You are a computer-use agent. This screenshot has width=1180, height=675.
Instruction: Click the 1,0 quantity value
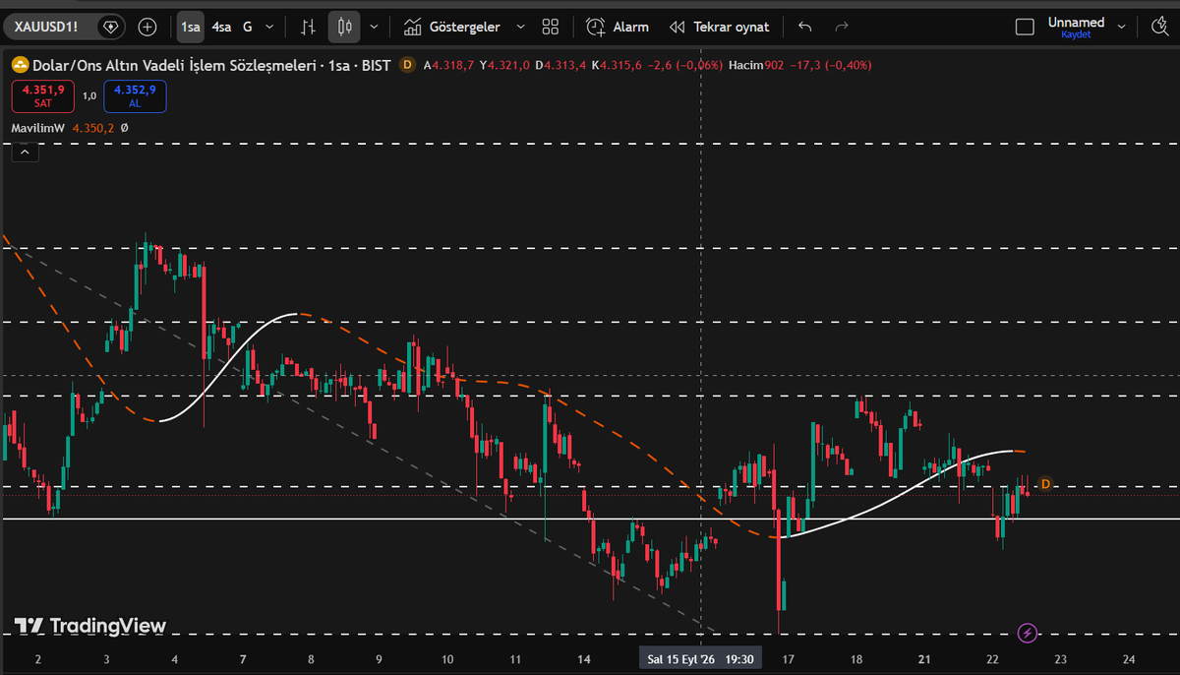pos(88,95)
